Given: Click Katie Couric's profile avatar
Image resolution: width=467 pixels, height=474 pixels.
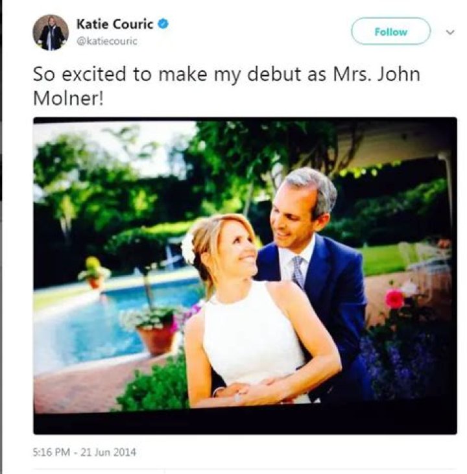Looking at the screenshot, I should click(51, 32).
